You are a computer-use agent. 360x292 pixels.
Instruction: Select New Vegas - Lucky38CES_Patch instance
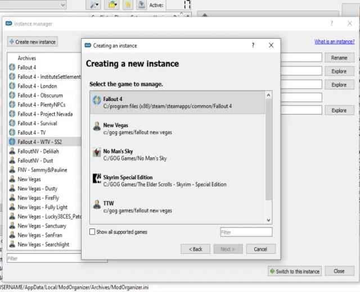(x=45, y=216)
